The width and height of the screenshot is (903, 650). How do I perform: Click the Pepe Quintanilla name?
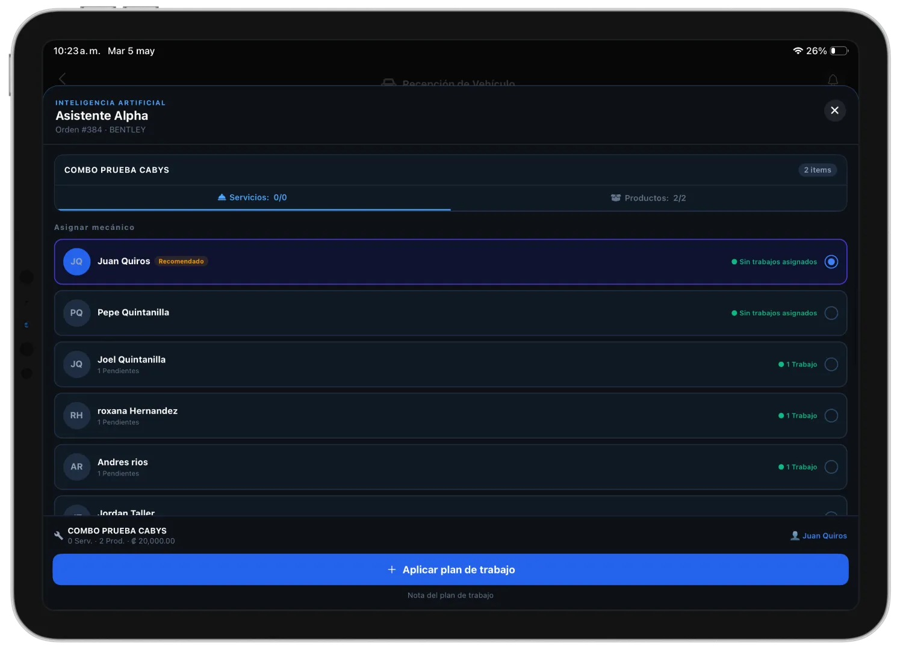click(x=133, y=312)
